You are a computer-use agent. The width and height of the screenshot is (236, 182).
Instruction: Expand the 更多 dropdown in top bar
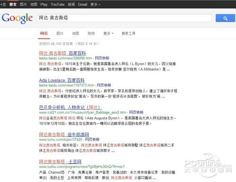tap(95, 4)
